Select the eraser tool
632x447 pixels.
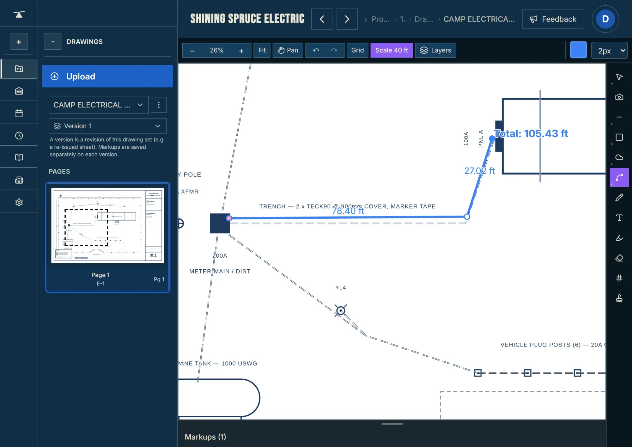[619, 258]
